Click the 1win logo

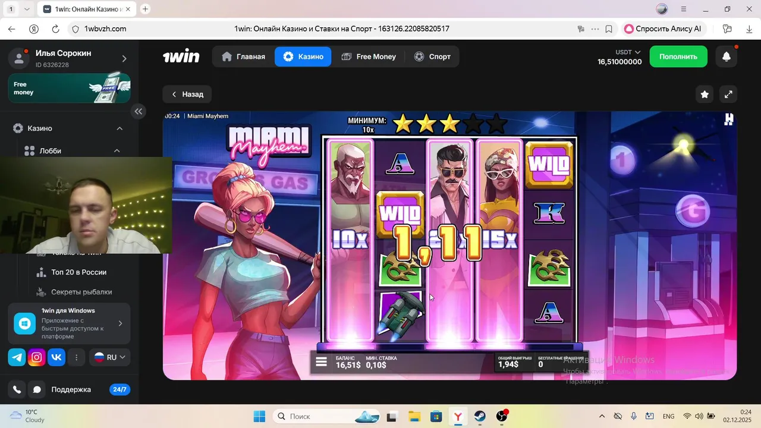point(181,56)
